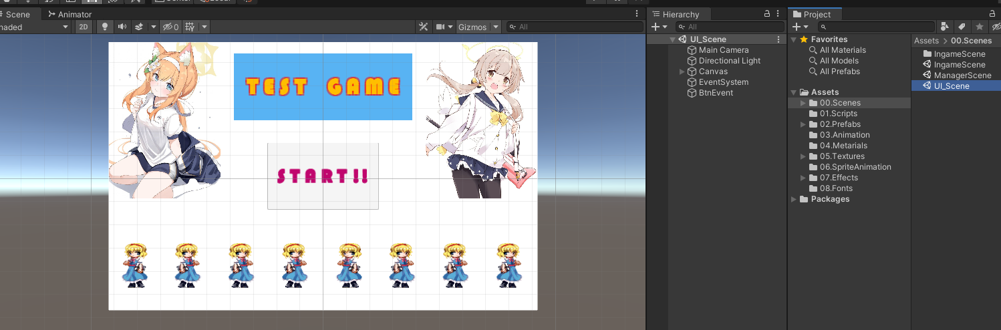The width and height of the screenshot is (1001, 330).
Task: Toggle hidden objects visibility eye icon
Action: point(170,27)
